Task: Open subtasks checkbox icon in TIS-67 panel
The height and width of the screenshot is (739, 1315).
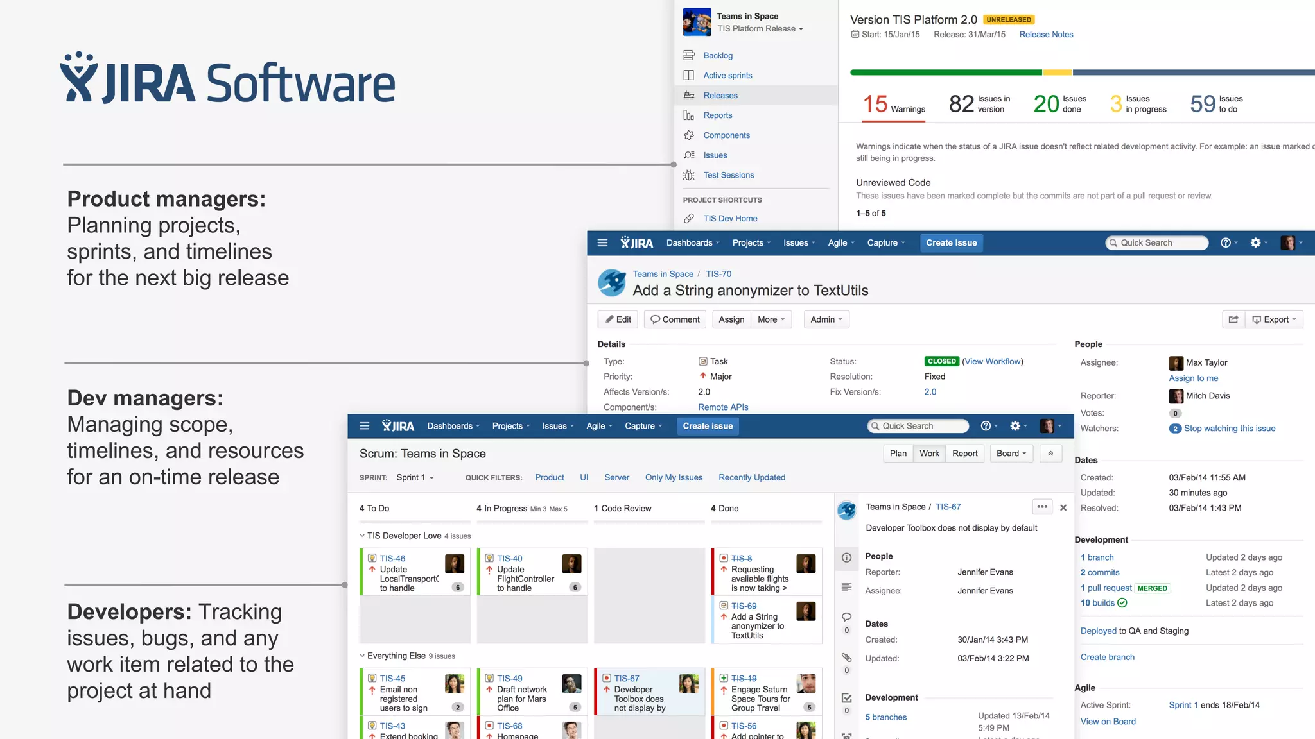Action: click(x=846, y=697)
